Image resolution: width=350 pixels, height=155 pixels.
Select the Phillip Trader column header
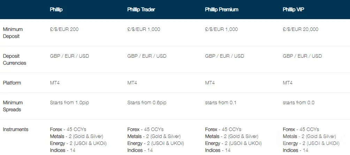pos(141,9)
